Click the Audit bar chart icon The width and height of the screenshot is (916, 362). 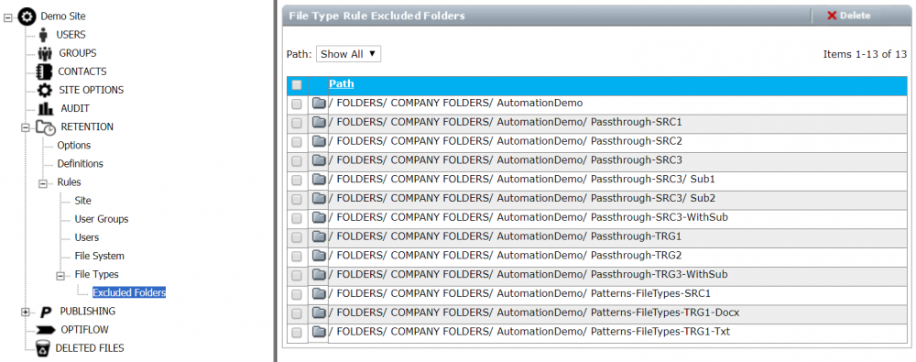click(46, 109)
